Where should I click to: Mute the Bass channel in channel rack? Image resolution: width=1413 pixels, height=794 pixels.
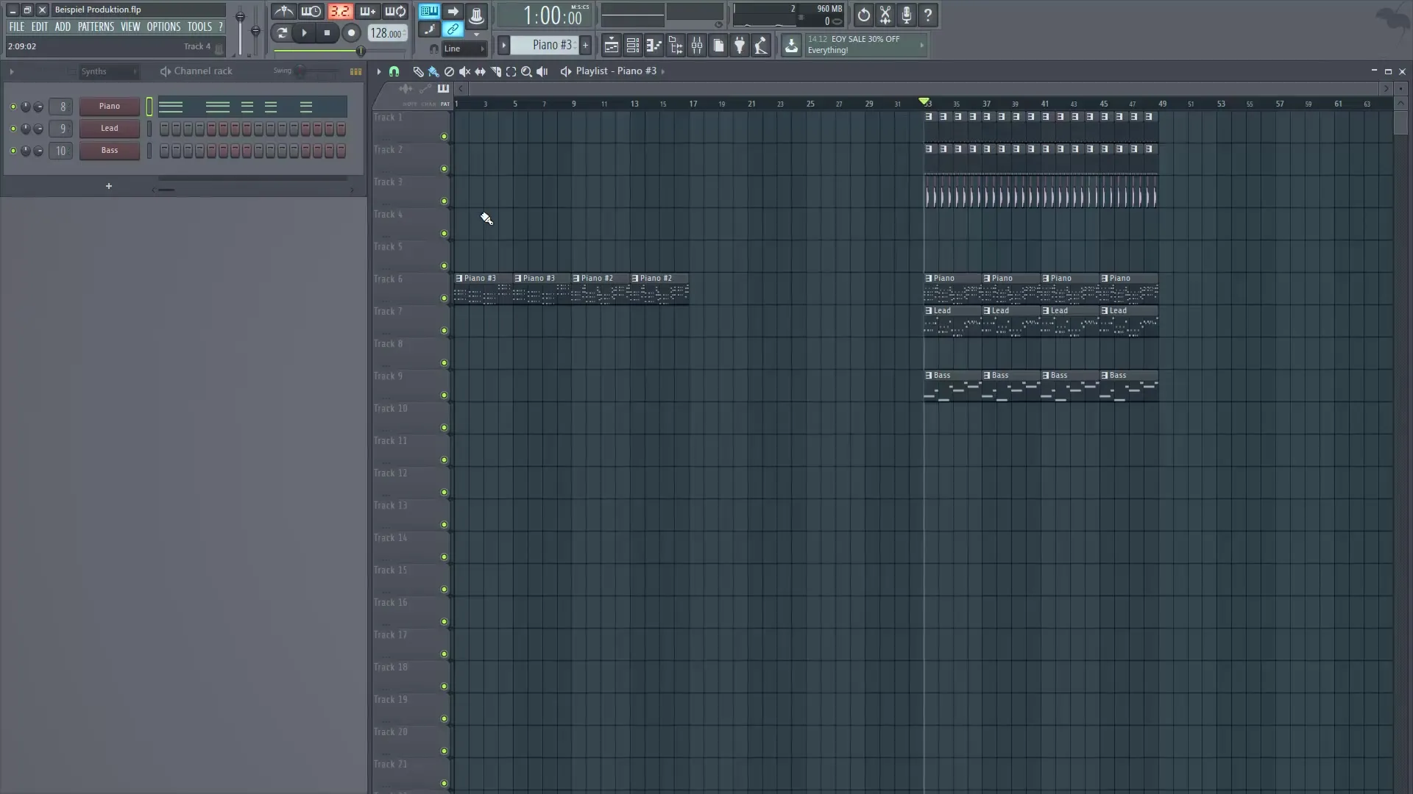(13, 151)
